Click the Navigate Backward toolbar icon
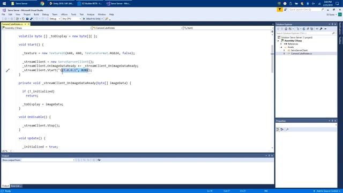Viewport: 343px width, 193px height. (6, 19)
